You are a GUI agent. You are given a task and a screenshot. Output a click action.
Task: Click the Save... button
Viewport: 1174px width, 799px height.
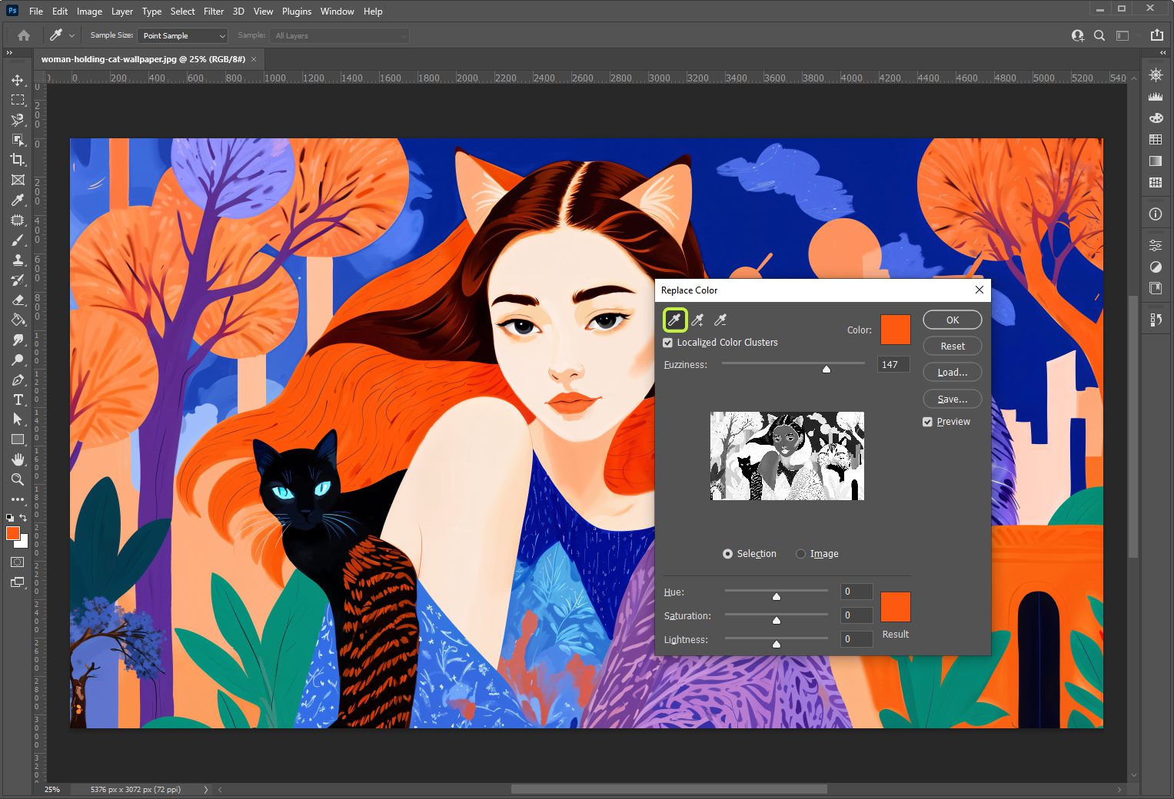[x=953, y=399]
